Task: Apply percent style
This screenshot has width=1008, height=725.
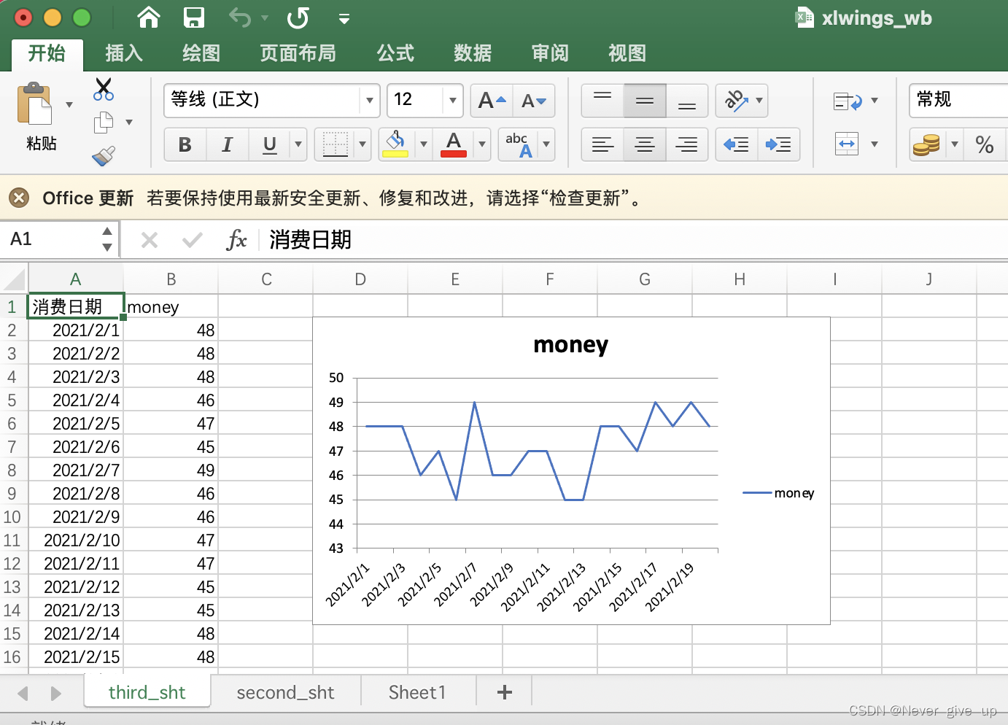Action: (985, 144)
